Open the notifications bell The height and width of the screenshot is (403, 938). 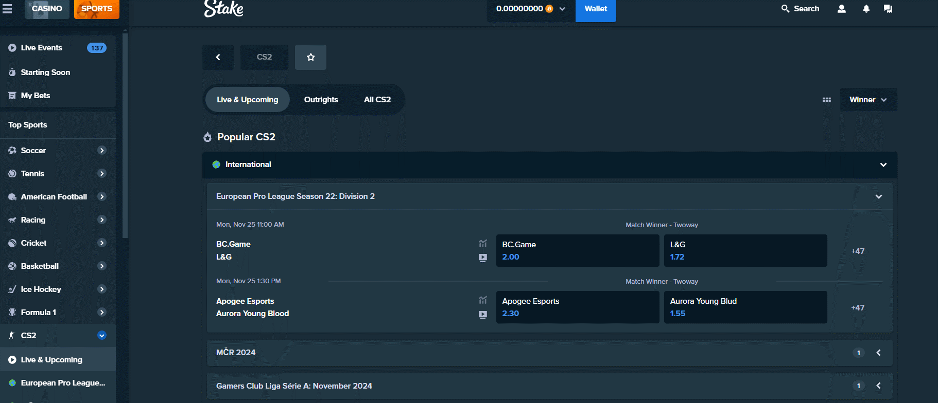click(x=866, y=9)
